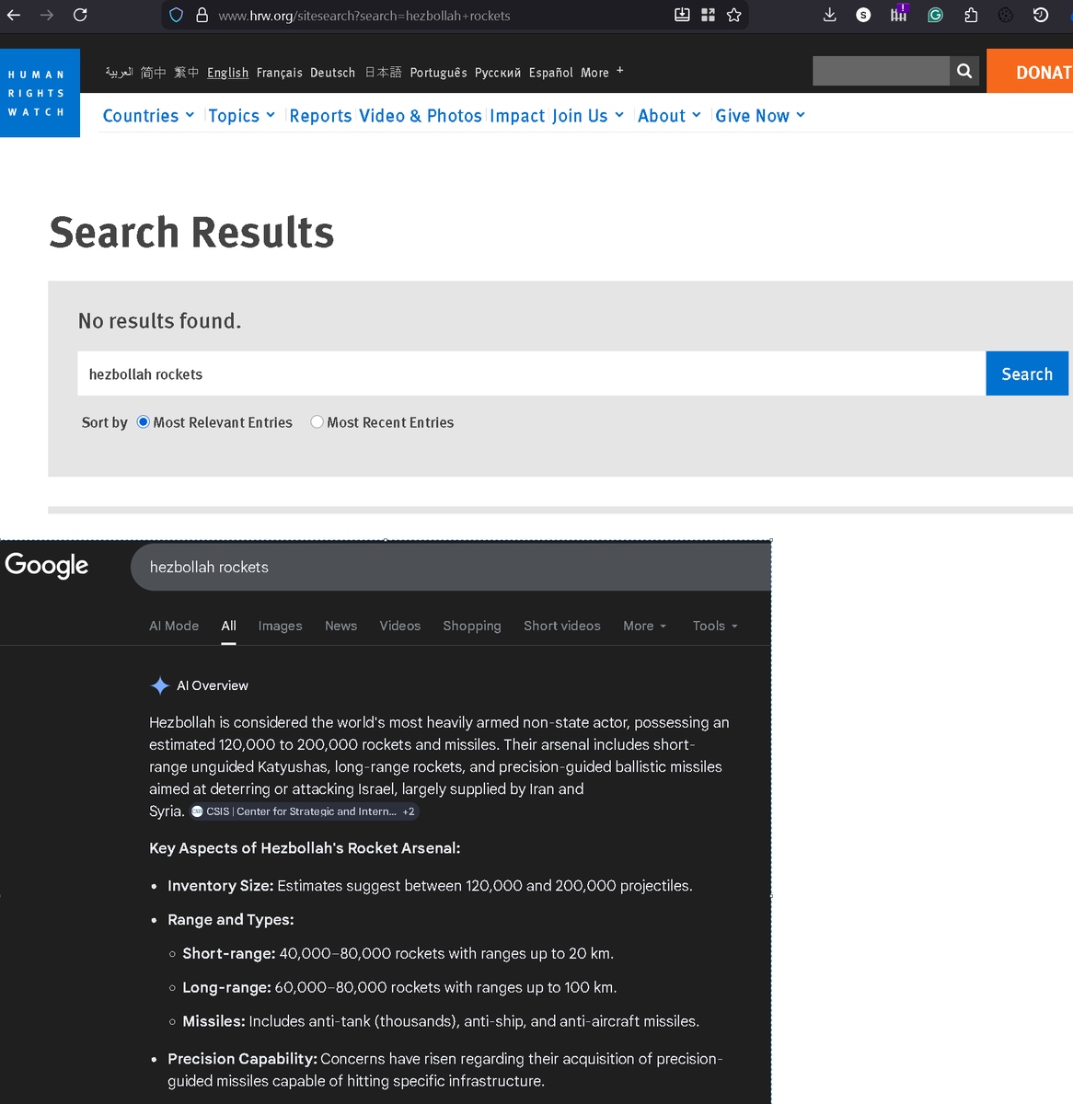The image size is (1073, 1104).
Task: Open the extensions puzzle icon
Action: point(971,15)
